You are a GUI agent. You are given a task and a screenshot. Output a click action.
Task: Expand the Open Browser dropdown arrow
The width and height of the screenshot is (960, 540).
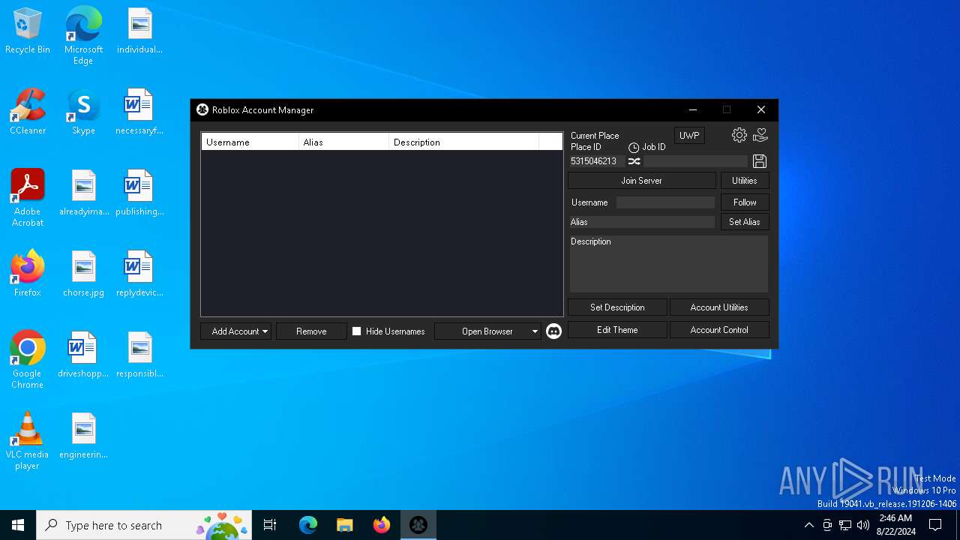click(x=535, y=331)
